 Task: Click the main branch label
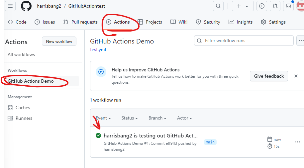click(x=210, y=142)
